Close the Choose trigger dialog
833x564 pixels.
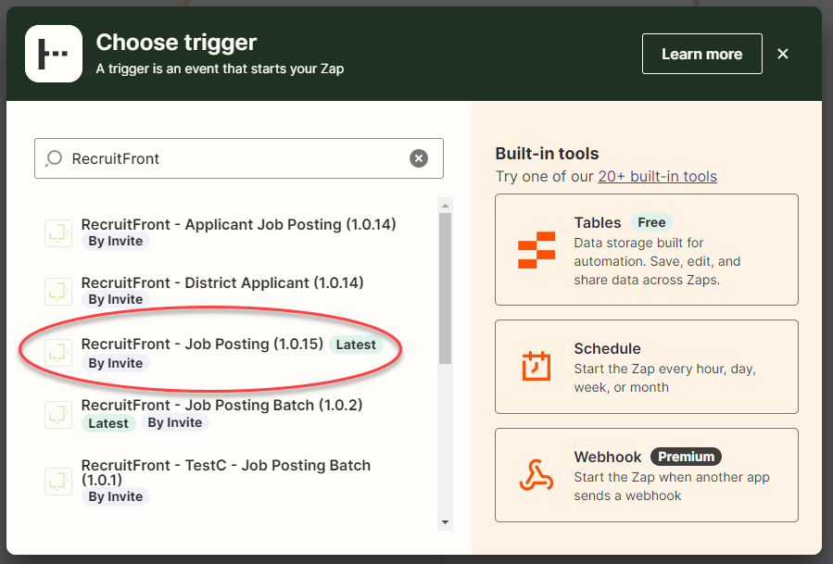click(x=783, y=54)
